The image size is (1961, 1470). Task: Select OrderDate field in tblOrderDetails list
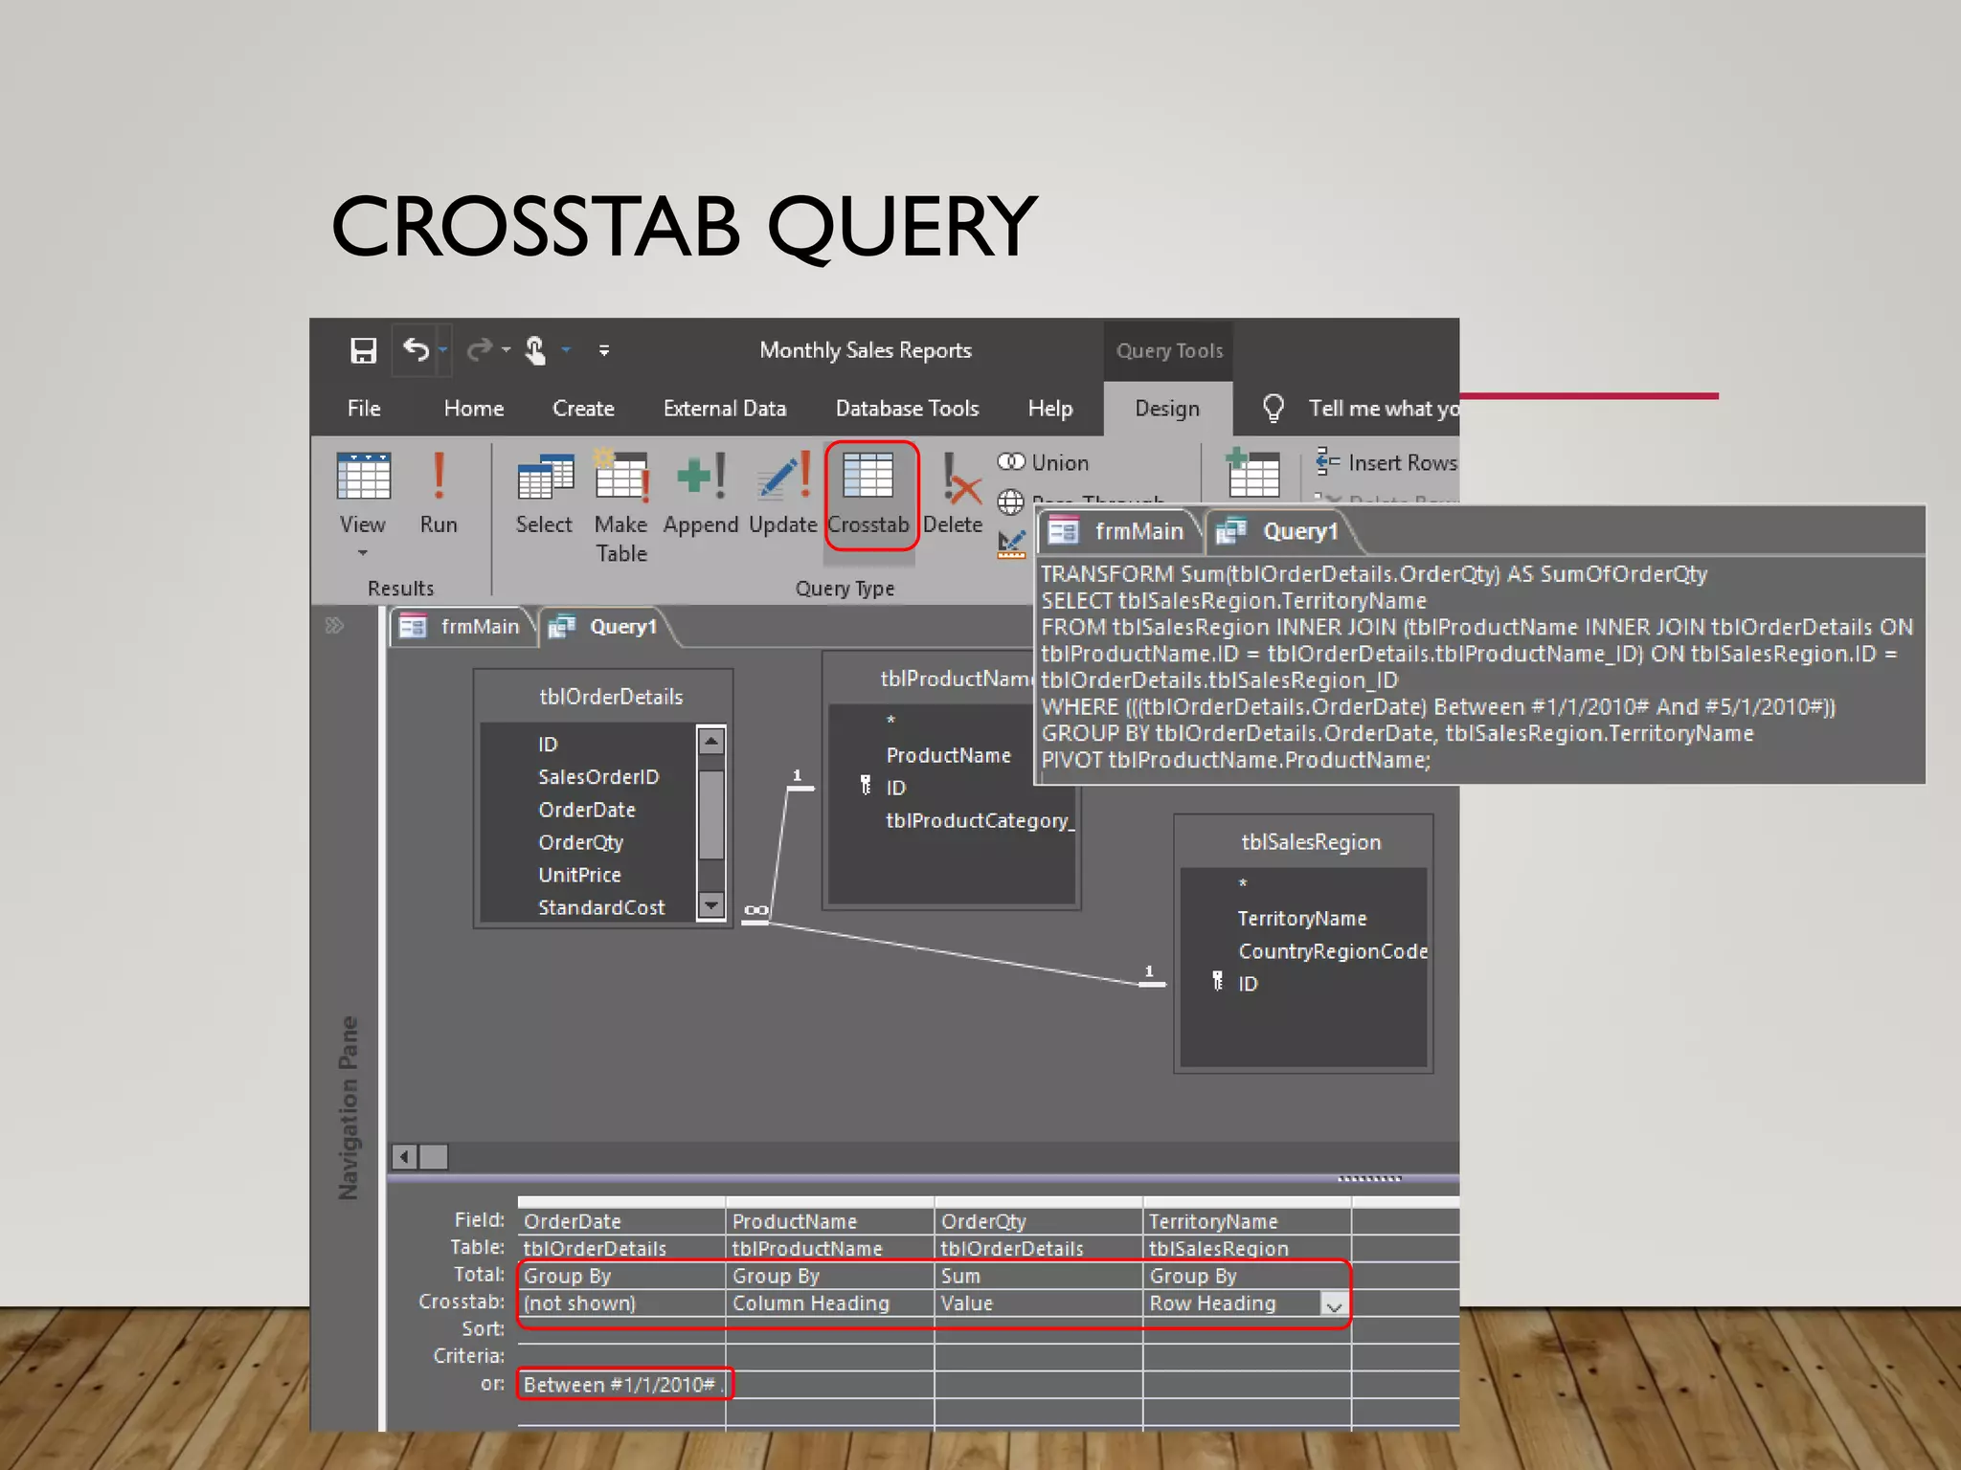[587, 810]
